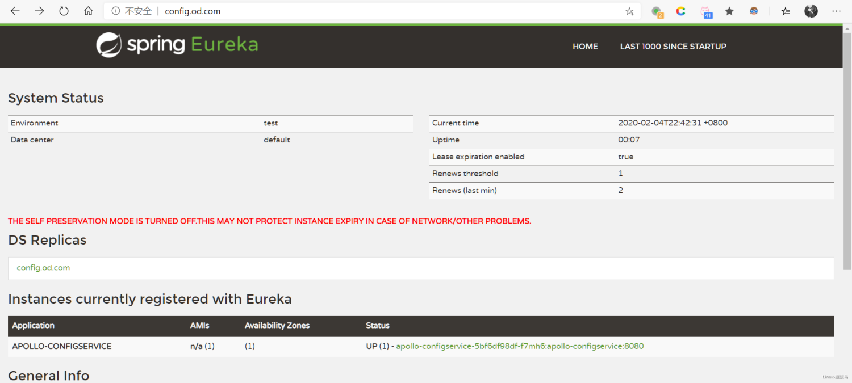Image resolution: width=852 pixels, height=383 pixels.
Task: Open the favorites list icon
Action: pos(786,11)
